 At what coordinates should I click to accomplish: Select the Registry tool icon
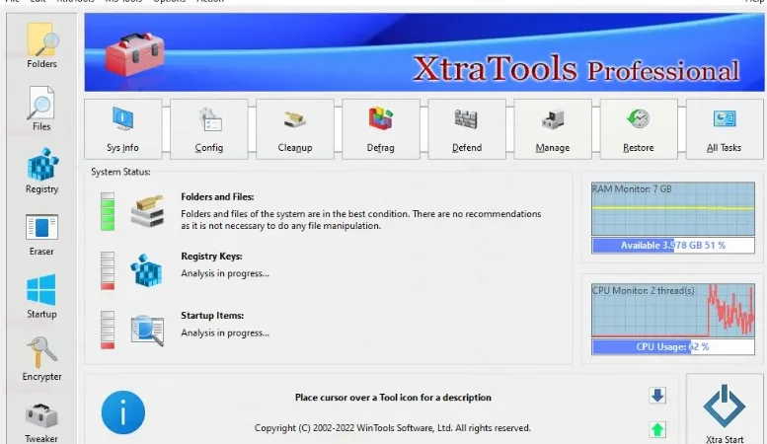(x=42, y=171)
